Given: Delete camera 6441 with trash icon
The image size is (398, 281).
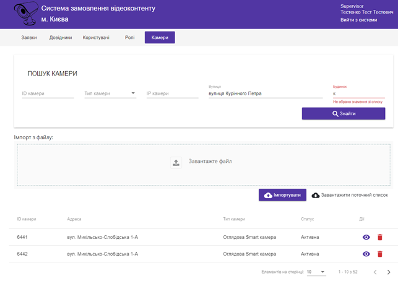Looking at the screenshot, I should 380,237.
